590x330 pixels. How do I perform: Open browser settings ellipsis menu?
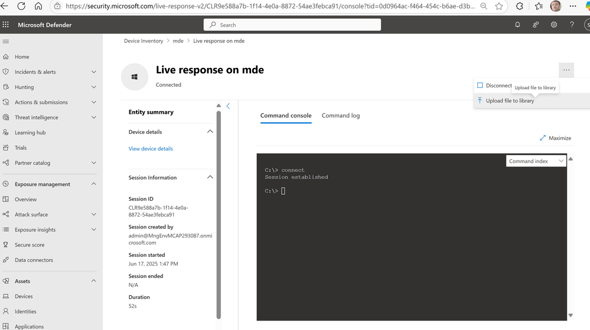(x=573, y=6)
